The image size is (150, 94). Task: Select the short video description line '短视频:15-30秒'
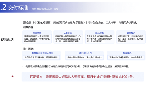tap(80, 23)
